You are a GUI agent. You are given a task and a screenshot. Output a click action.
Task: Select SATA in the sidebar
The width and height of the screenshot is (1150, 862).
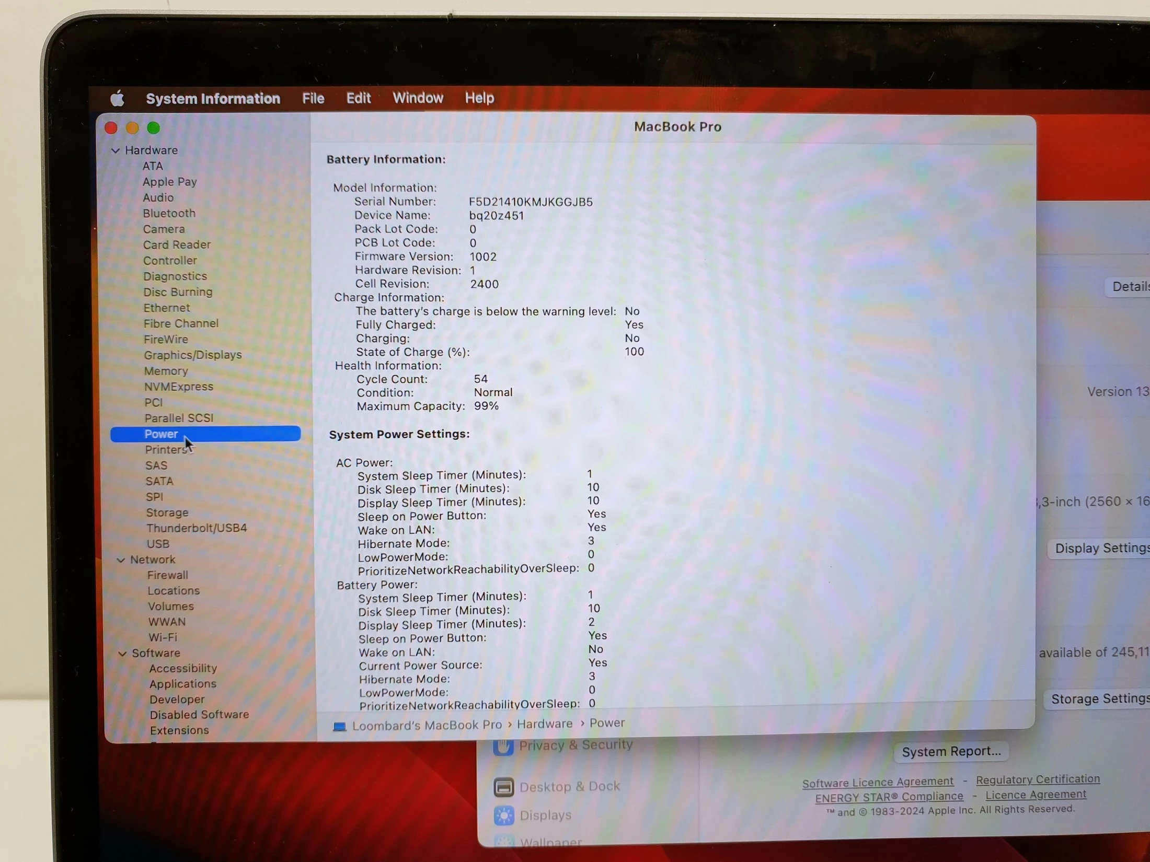point(159,481)
